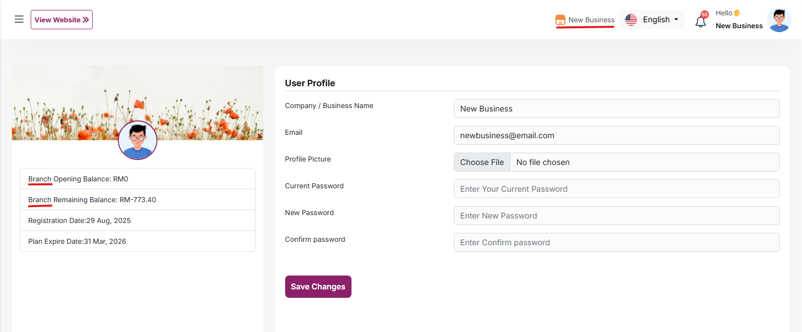Screen dimensions: 802x332
Task: Click the New Business link in header
Action: (x=591, y=20)
